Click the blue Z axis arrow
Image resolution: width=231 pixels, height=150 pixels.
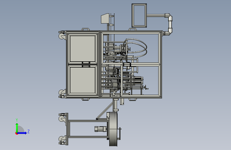(22, 133)
